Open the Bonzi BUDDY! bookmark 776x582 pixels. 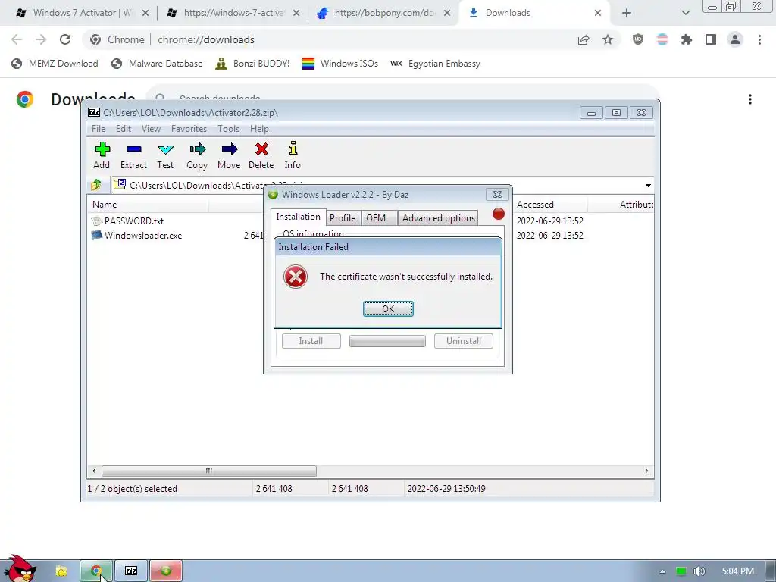pyautogui.click(x=253, y=64)
